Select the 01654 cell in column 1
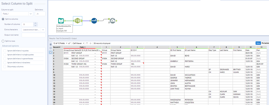Image resolution: width=269 pixels, height=105 pixels. [106, 59]
